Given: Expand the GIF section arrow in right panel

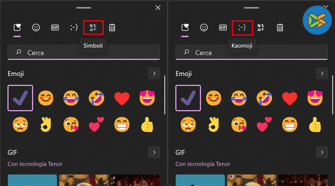Looking at the screenshot, I should pos(322,152).
